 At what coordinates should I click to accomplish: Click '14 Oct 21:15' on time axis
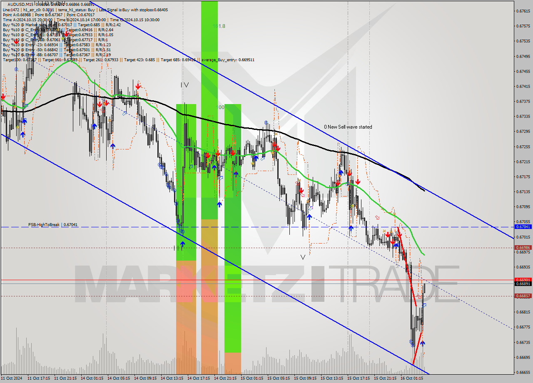[x=226, y=378]
